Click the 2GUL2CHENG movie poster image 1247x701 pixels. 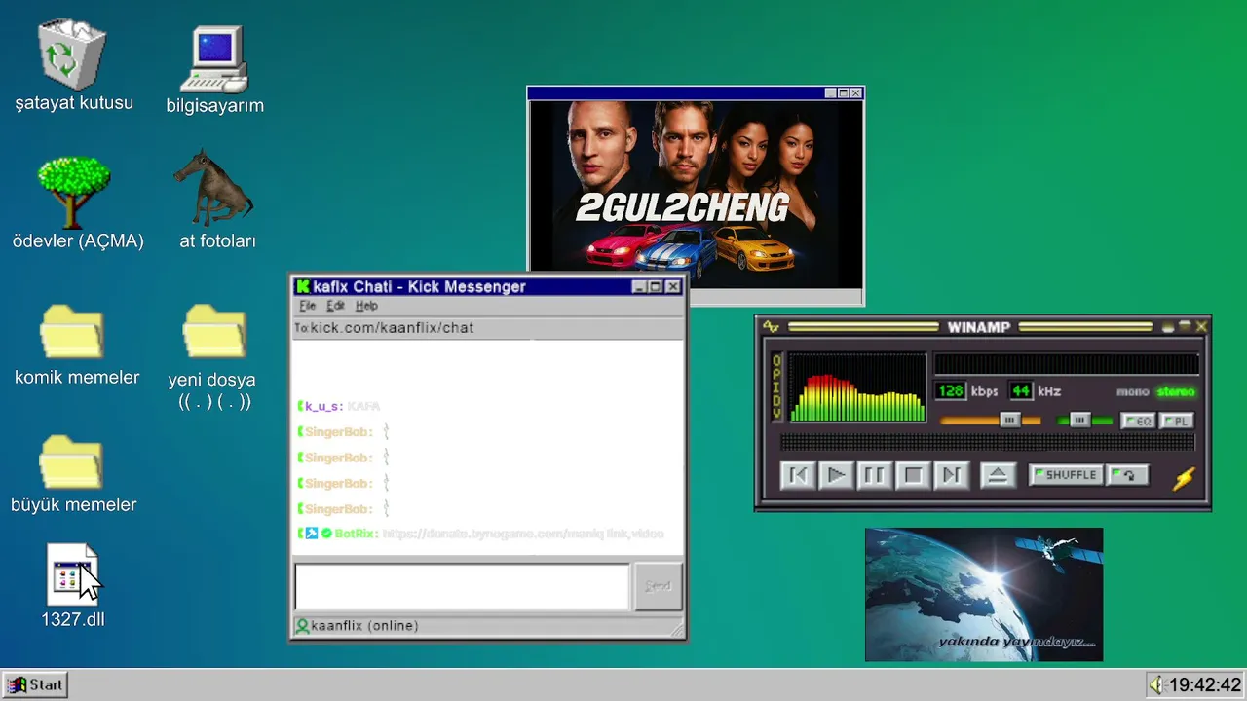[696, 195]
